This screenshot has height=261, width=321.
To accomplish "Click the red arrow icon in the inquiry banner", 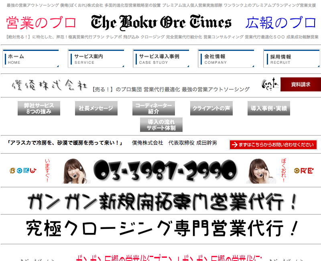I will click(x=234, y=145).
